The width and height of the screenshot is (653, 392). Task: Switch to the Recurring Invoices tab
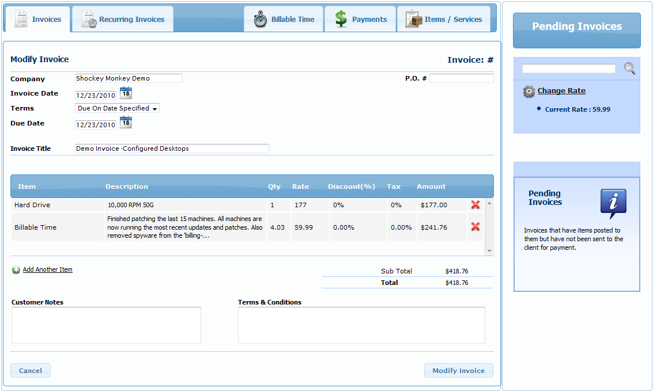[x=123, y=20]
